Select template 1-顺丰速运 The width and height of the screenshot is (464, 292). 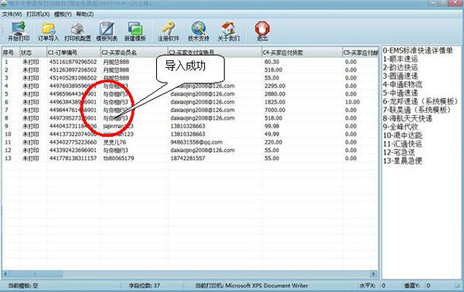pyautogui.click(x=401, y=59)
